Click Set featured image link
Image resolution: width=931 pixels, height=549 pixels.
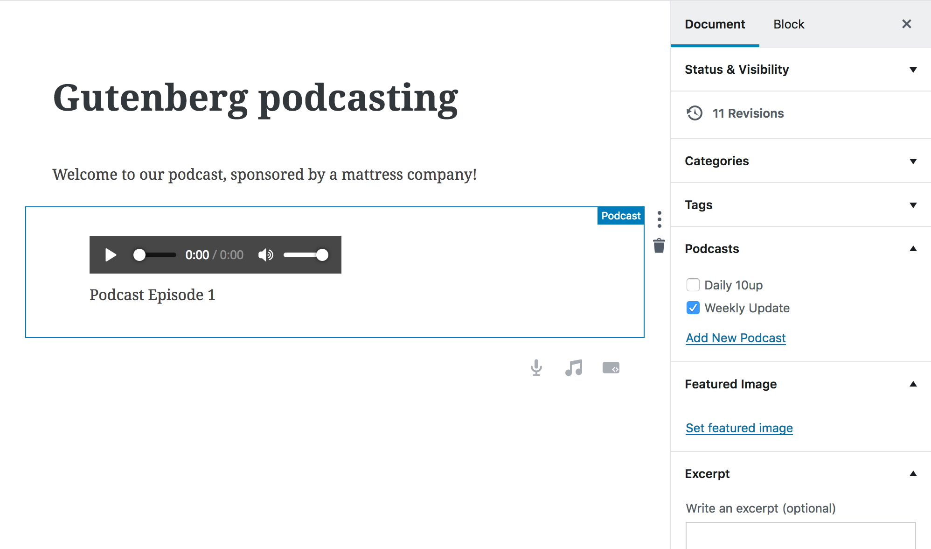click(739, 428)
